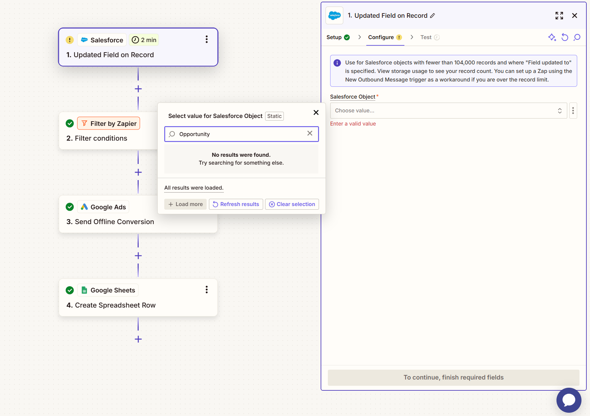This screenshot has width=590, height=416.
Task: Click the yellow warning icon on Salesforce step
Action: click(x=70, y=40)
